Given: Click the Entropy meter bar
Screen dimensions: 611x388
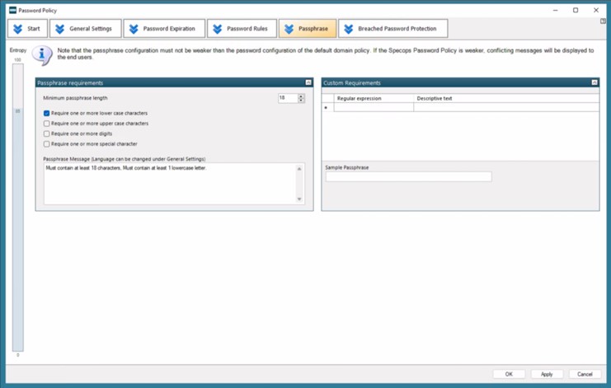Looking at the screenshot, I should pyautogui.click(x=18, y=208).
